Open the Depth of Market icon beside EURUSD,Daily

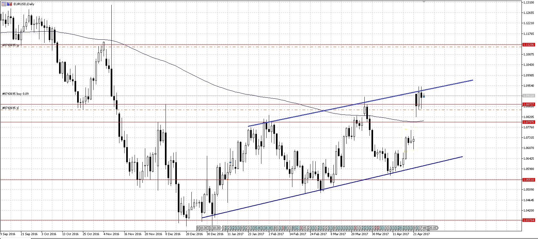4,4
